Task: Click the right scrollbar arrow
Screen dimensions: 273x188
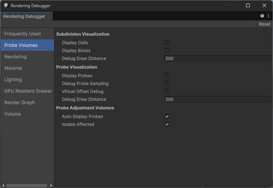Action: pyautogui.click(x=51, y=185)
